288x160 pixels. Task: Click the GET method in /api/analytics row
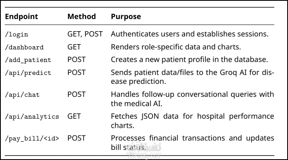[x=74, y=116]
